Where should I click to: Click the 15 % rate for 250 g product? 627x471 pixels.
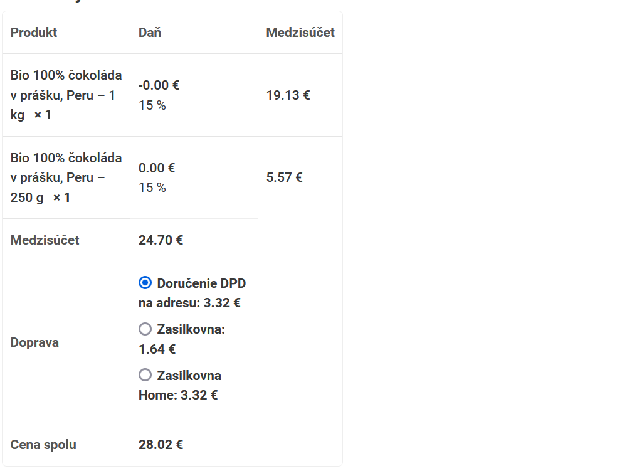152,188
